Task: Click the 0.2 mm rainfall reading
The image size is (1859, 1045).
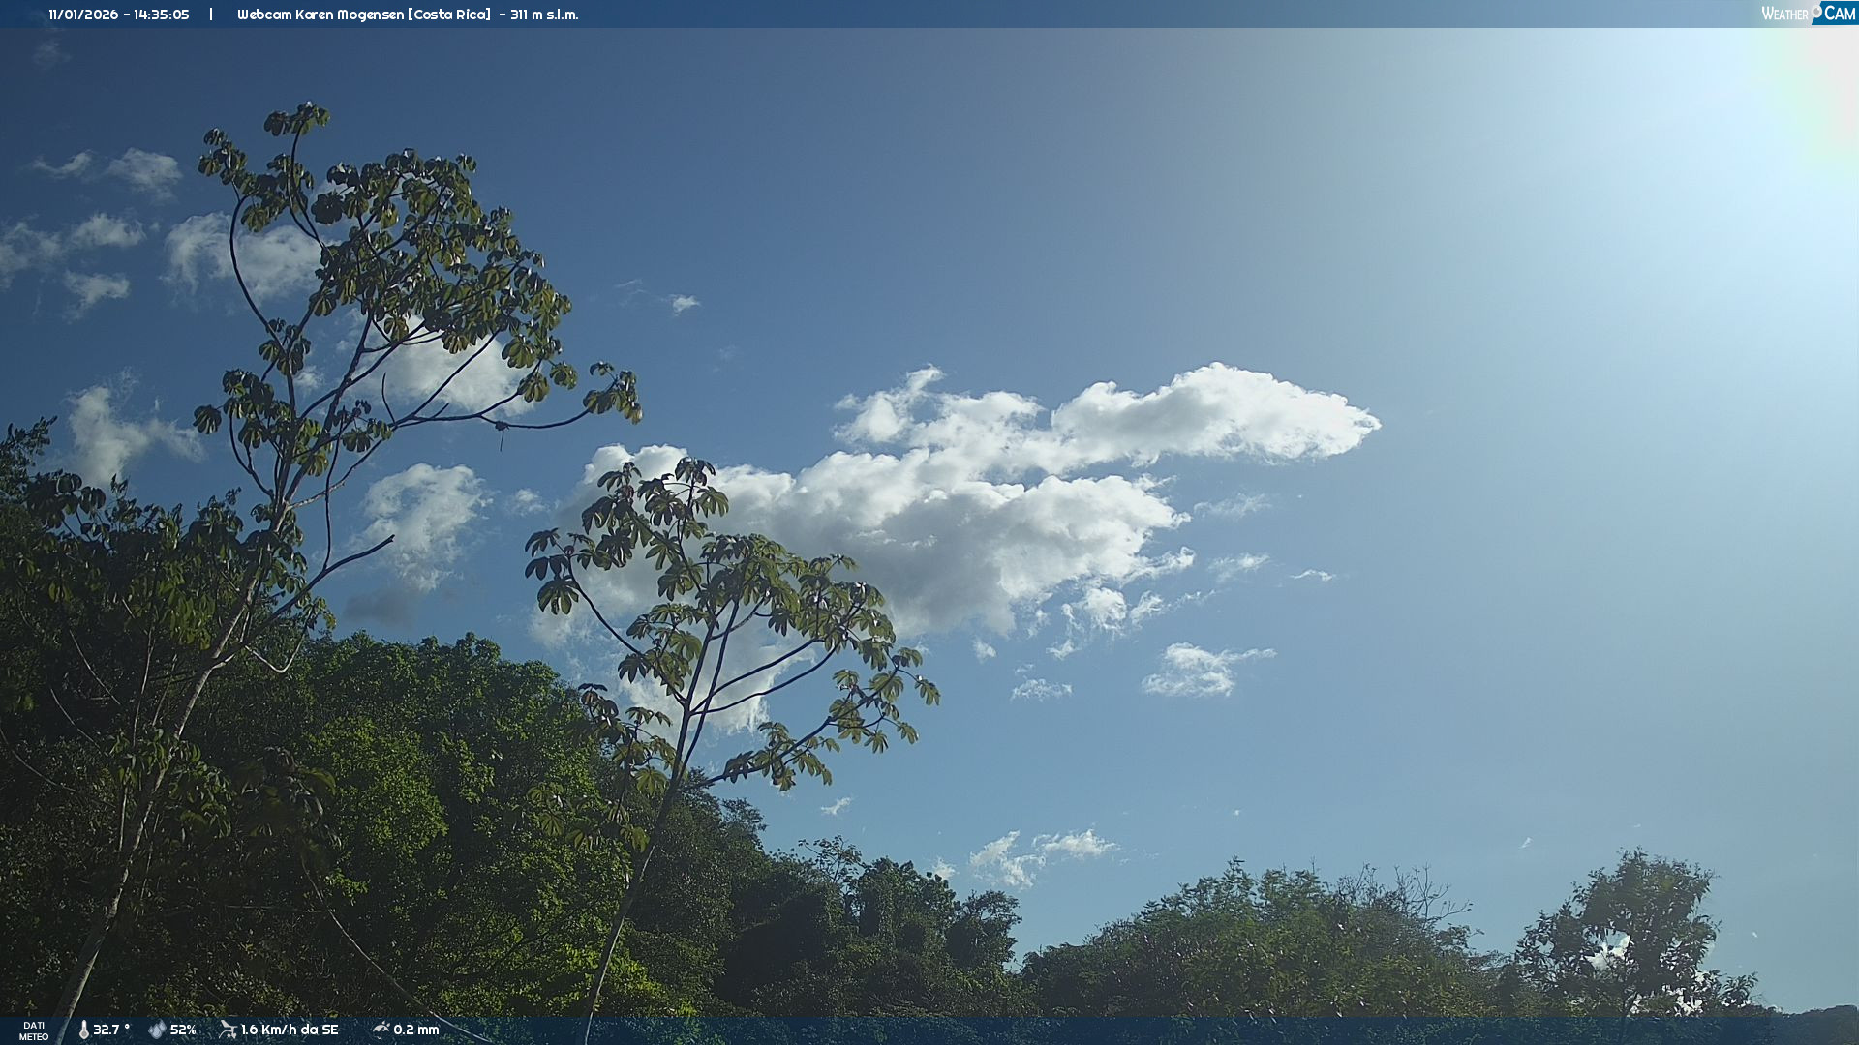Action: (416, 1030)
